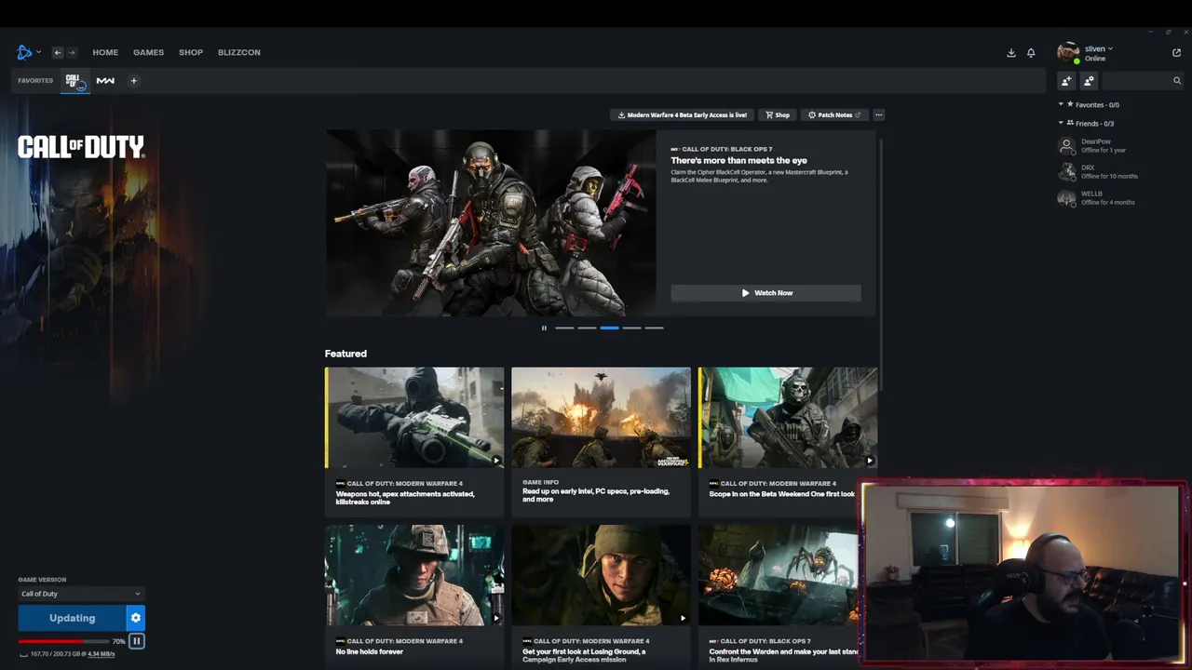Viewport: 1192px width, 670px height.
Task: Click the 4.34 MB/s download speed link
Action: (102, 654)
